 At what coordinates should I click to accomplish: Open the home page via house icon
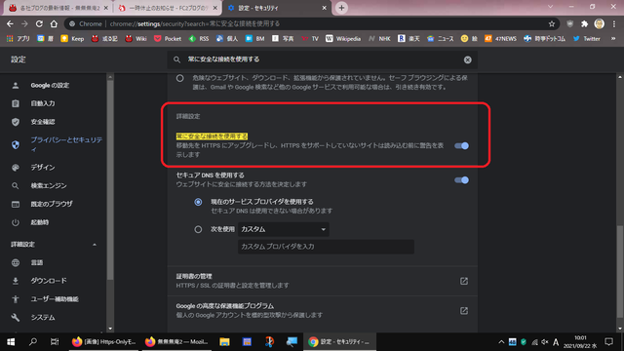(54, 23)
